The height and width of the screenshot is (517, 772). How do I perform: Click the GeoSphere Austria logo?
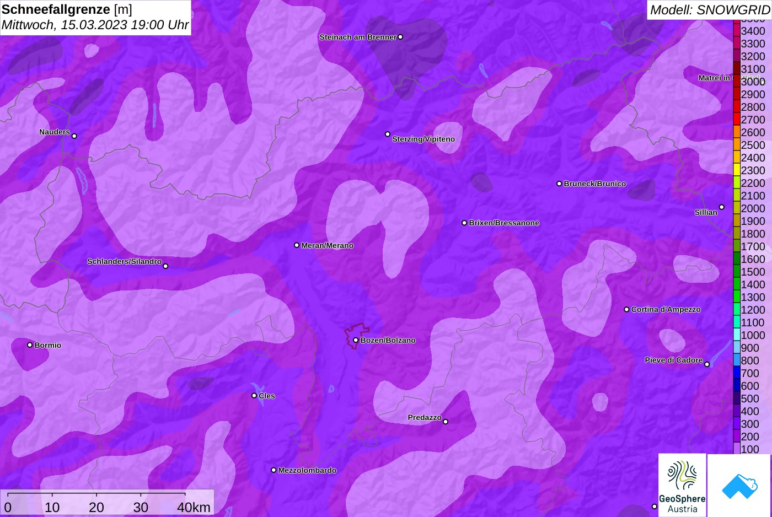pos(682,485)
